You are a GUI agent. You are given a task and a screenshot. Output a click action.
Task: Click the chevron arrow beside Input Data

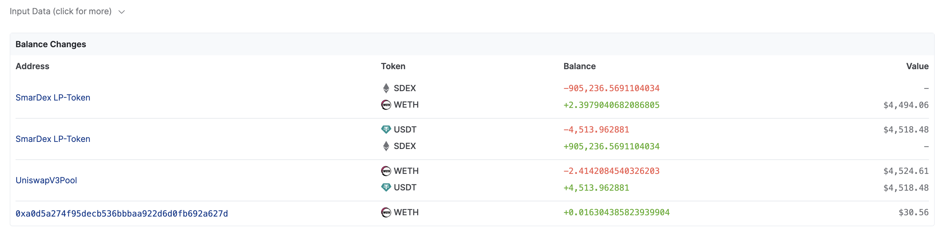pyautogui.click(x=122, y=12)
